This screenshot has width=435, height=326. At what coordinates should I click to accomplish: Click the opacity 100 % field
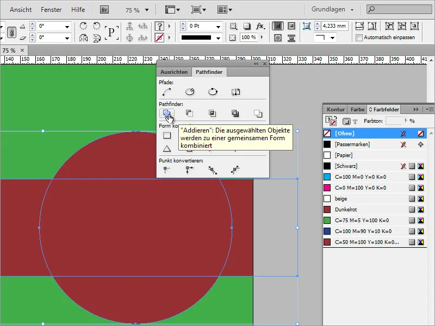click(248, 37)
